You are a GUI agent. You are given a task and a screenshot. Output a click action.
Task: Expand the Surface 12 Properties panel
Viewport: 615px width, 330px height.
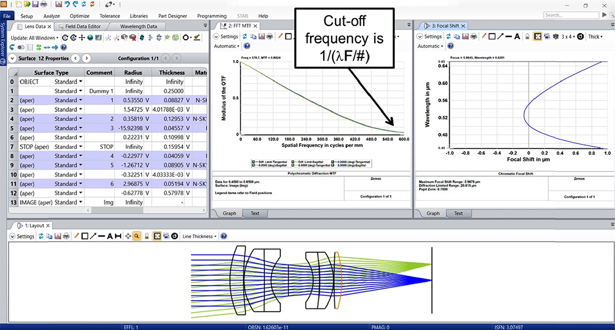(14, 58)
